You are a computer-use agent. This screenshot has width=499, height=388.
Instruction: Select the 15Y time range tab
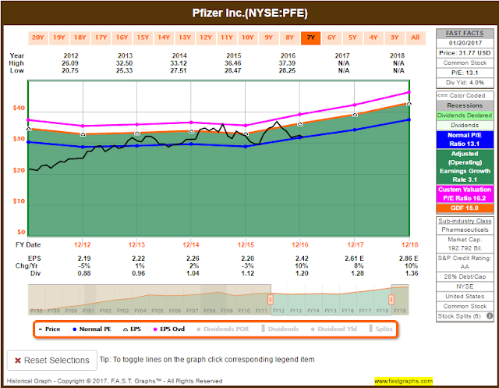(143, 37)
